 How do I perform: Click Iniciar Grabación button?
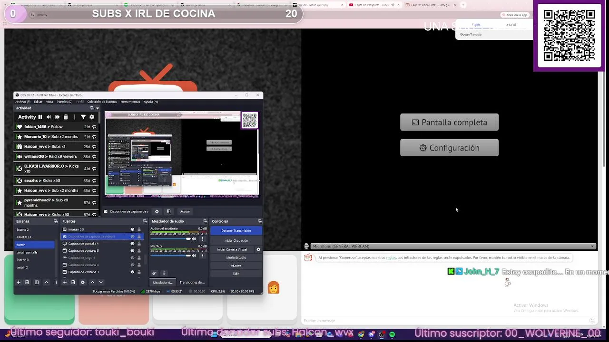236,240
